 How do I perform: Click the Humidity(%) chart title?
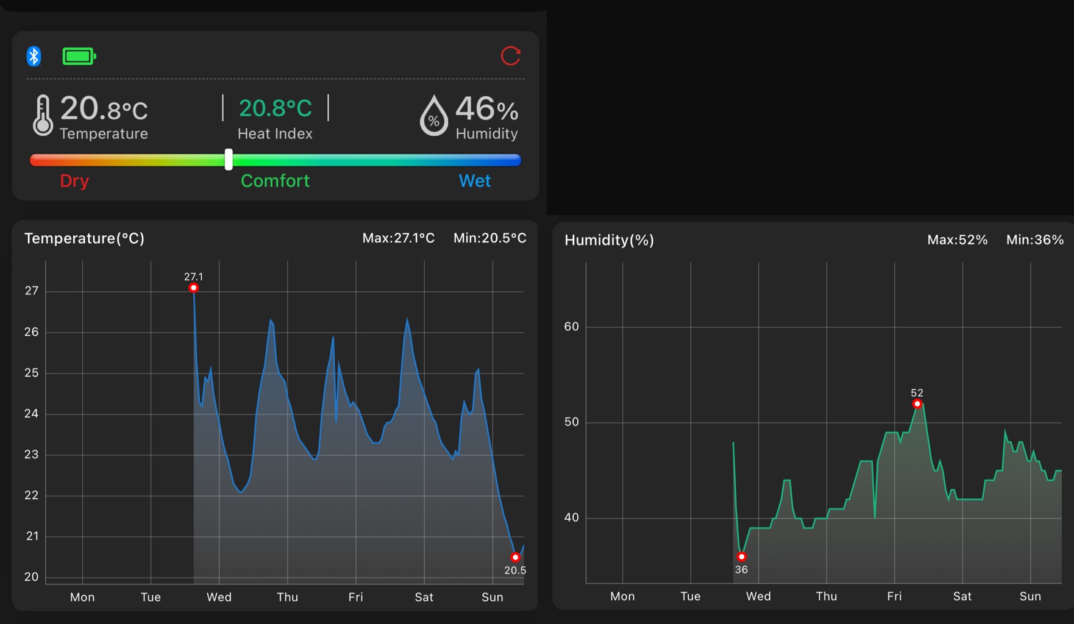pos(609,240)
